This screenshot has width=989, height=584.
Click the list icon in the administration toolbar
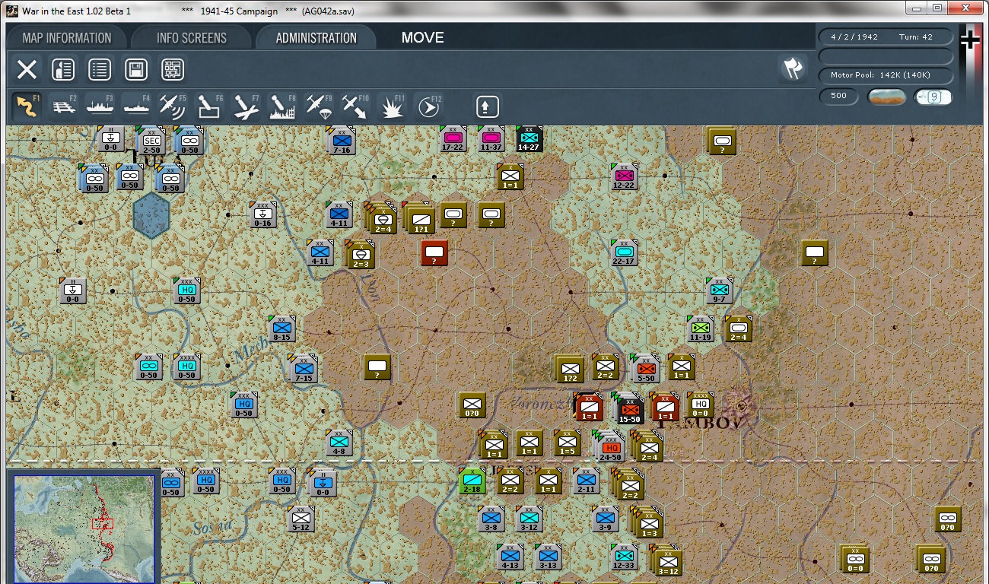pyautogui.click(x=100, y=70)
